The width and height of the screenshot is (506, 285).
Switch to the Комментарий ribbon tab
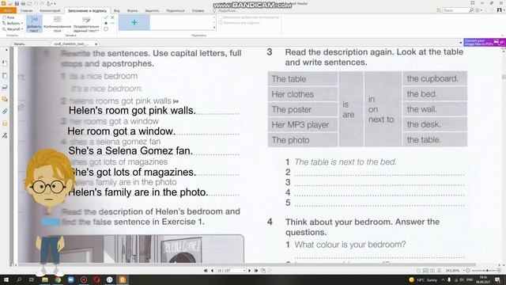click(50, 10)
